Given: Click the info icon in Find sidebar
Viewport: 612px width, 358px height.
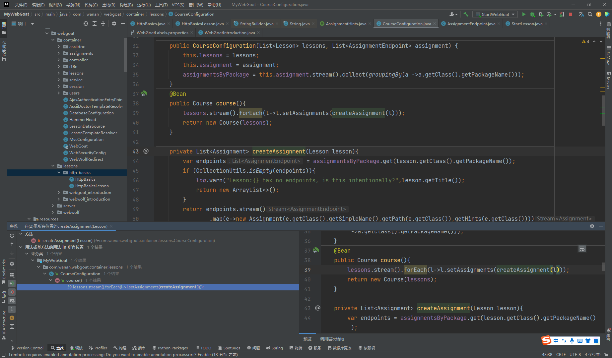Looking at the screenshot, I should tap(12, 309).
